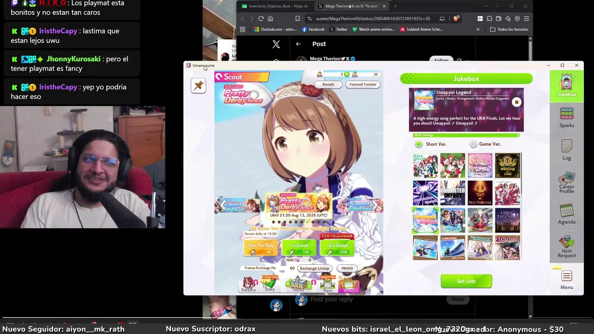
Task: Click the Set Lists button
Action: pos(466,281)
